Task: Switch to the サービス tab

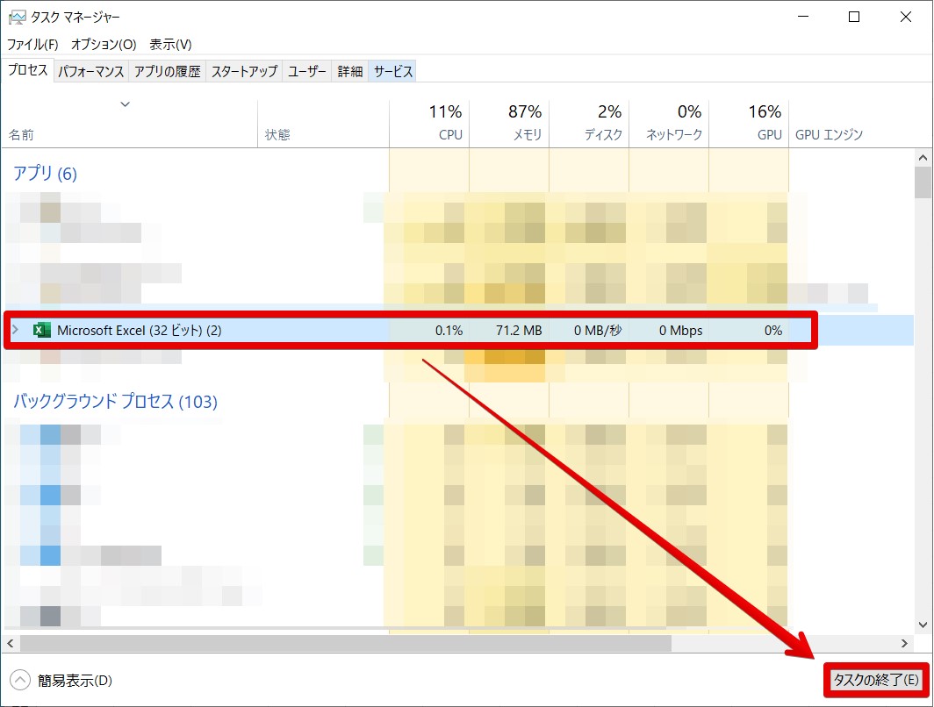Action: (392, 71)
